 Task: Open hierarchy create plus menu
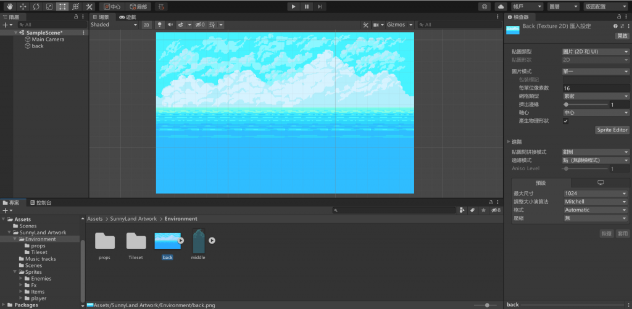(7, 25)
